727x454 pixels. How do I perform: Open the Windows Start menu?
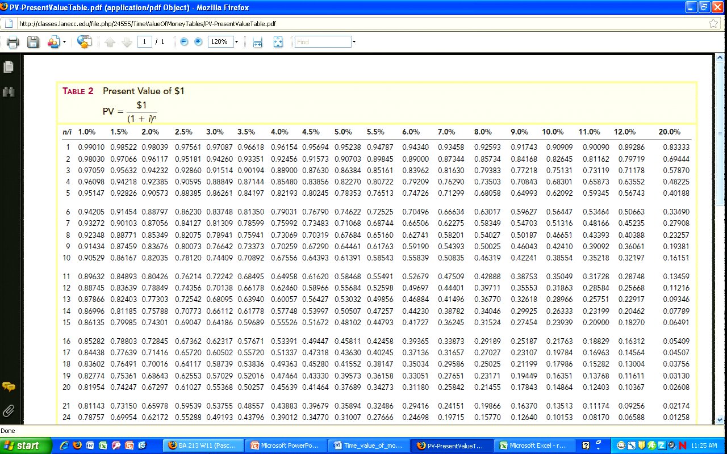pos(21,445)
